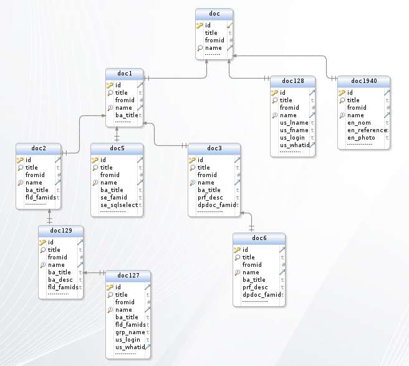This screenshot has height=366, width=409.
Task: Expand the dotted more-columns row in doc5
Action: pos(113,211)
